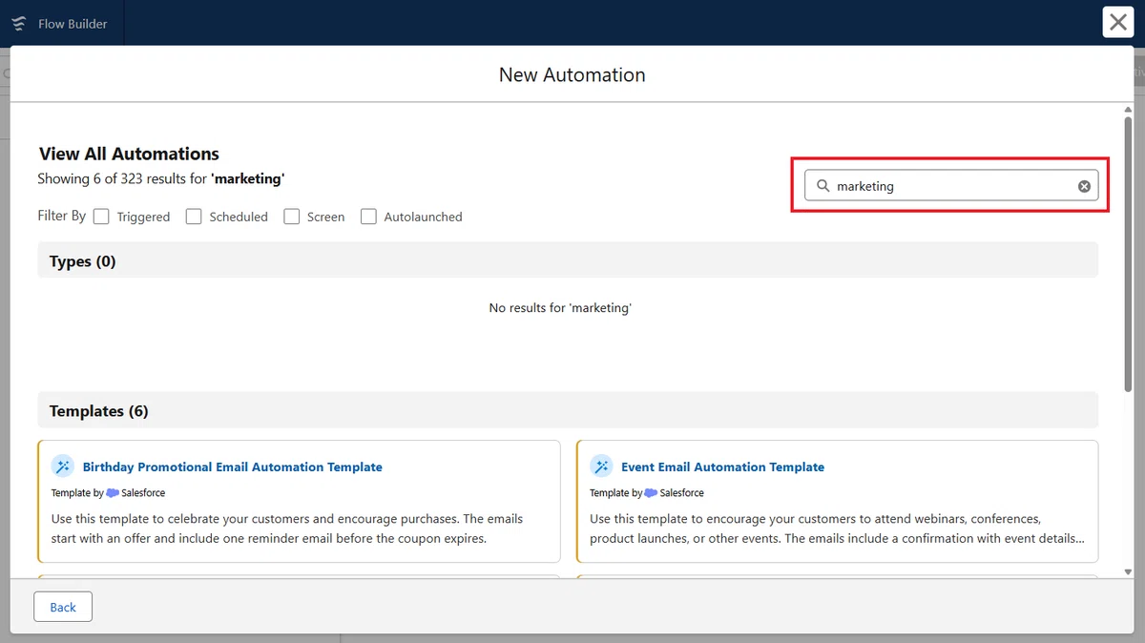Screen dimensions: 1145x643
Task: Close the New Automation dialog
Action: pos(1118,22)
